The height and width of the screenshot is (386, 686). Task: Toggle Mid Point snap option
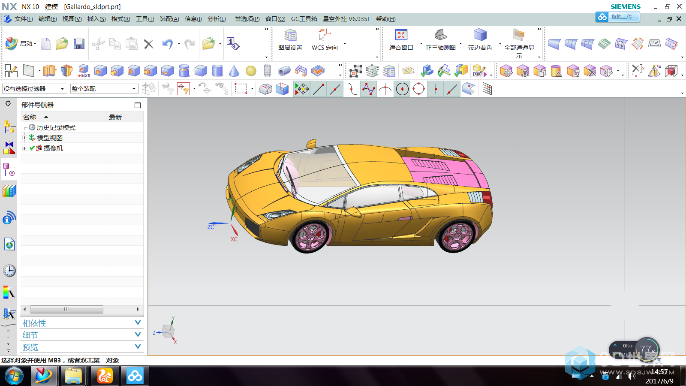(x=335, y=89)
